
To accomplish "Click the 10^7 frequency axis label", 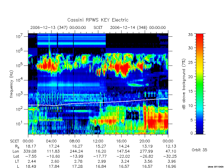I will [20, 36].
